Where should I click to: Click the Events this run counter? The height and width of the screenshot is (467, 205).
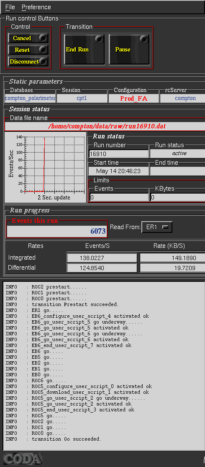click(x=56, y=231)
